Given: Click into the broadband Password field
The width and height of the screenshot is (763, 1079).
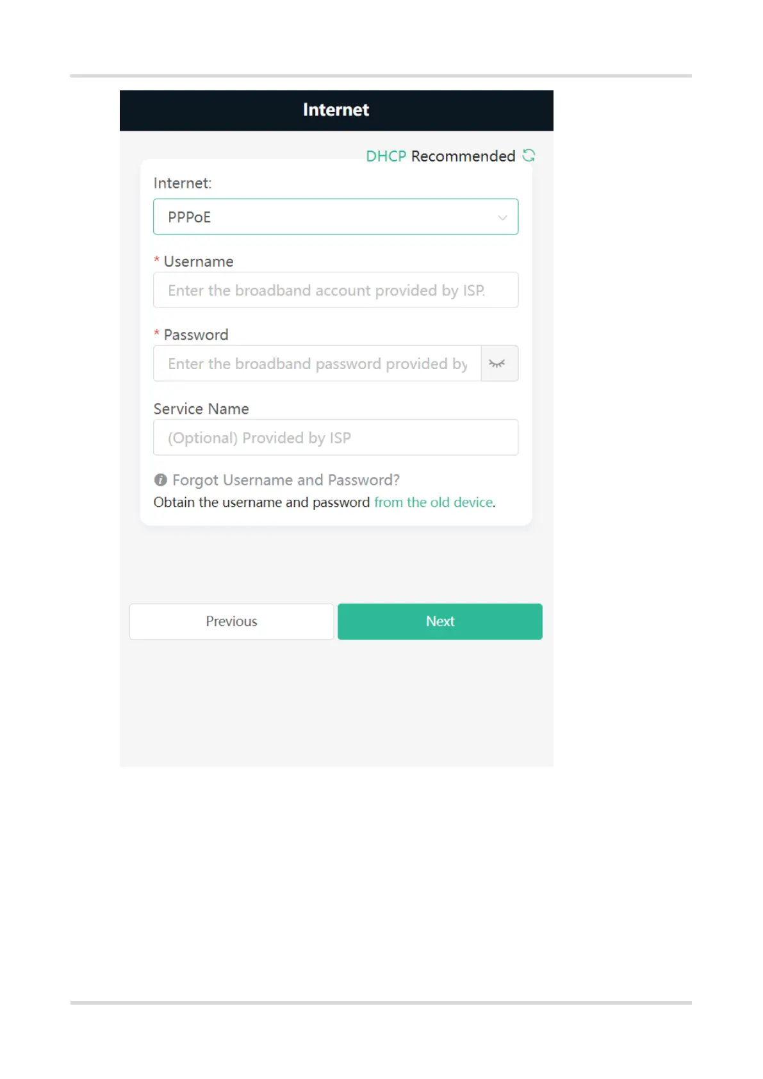Looking at the screenshot, I should coord(317,364).
